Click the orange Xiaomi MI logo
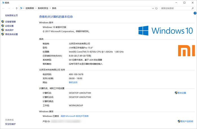The height and width of the screenshot is (129, 197). click(x=186, y=51)
